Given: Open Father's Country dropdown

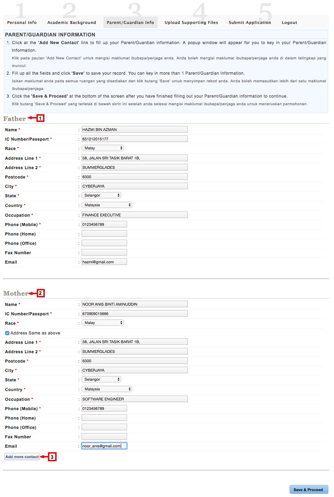Looking at the screenshot, I should (107, 205).
